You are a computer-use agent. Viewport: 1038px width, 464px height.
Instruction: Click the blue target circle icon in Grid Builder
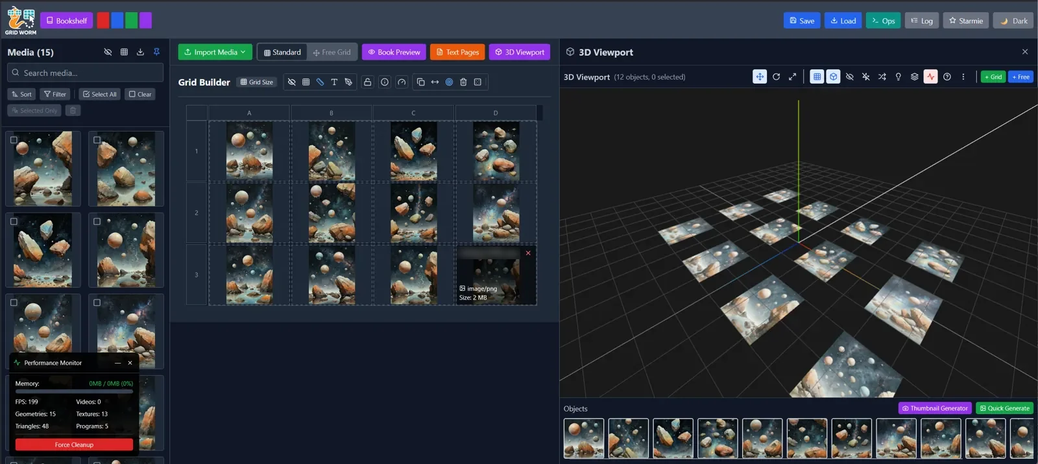pos(449,82)
